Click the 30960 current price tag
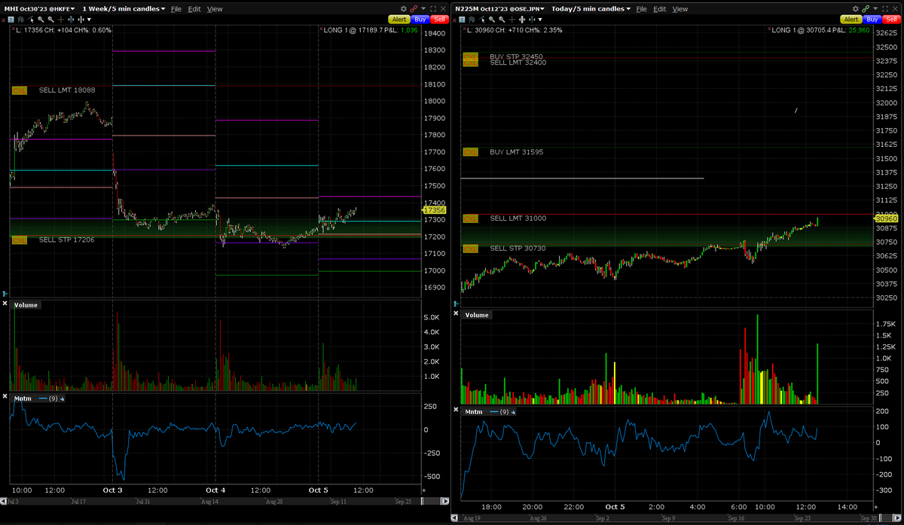 point(886,218)
